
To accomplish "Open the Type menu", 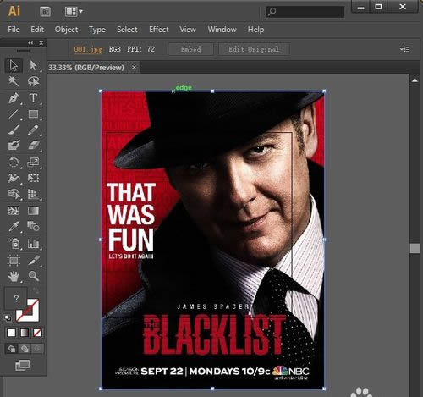I will tap(97, 30).
